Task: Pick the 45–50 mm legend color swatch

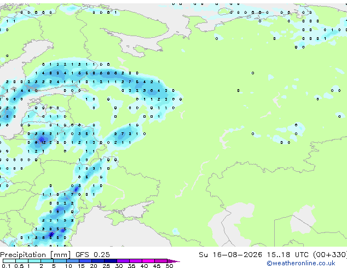Action: point(161,261)
